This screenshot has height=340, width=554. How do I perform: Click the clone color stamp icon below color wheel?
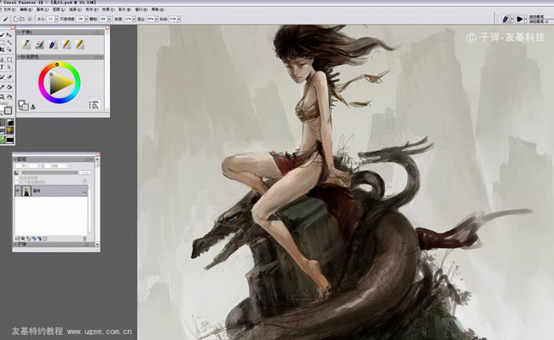click(33, 107)
